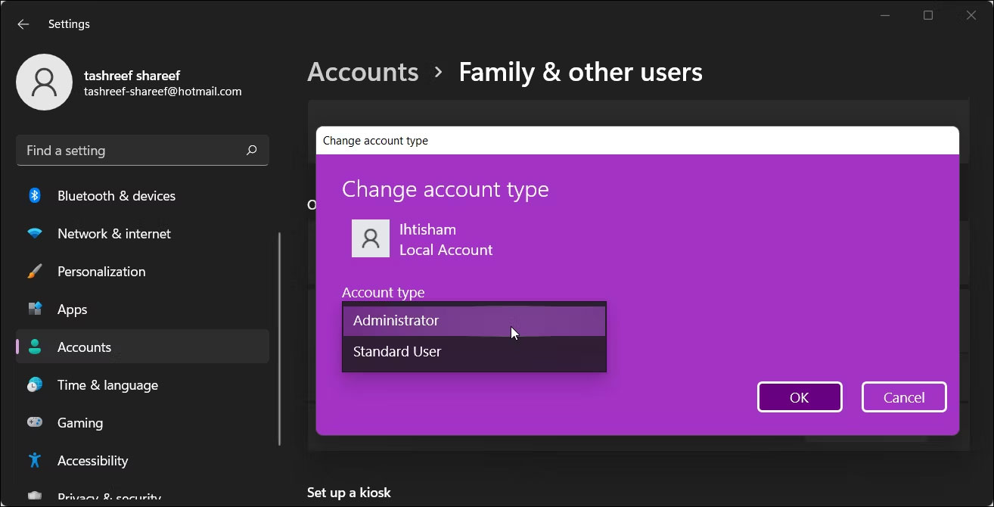This screenshot has width=994, height=507.
Task: Open Network & internet settings
Action: 142,234
